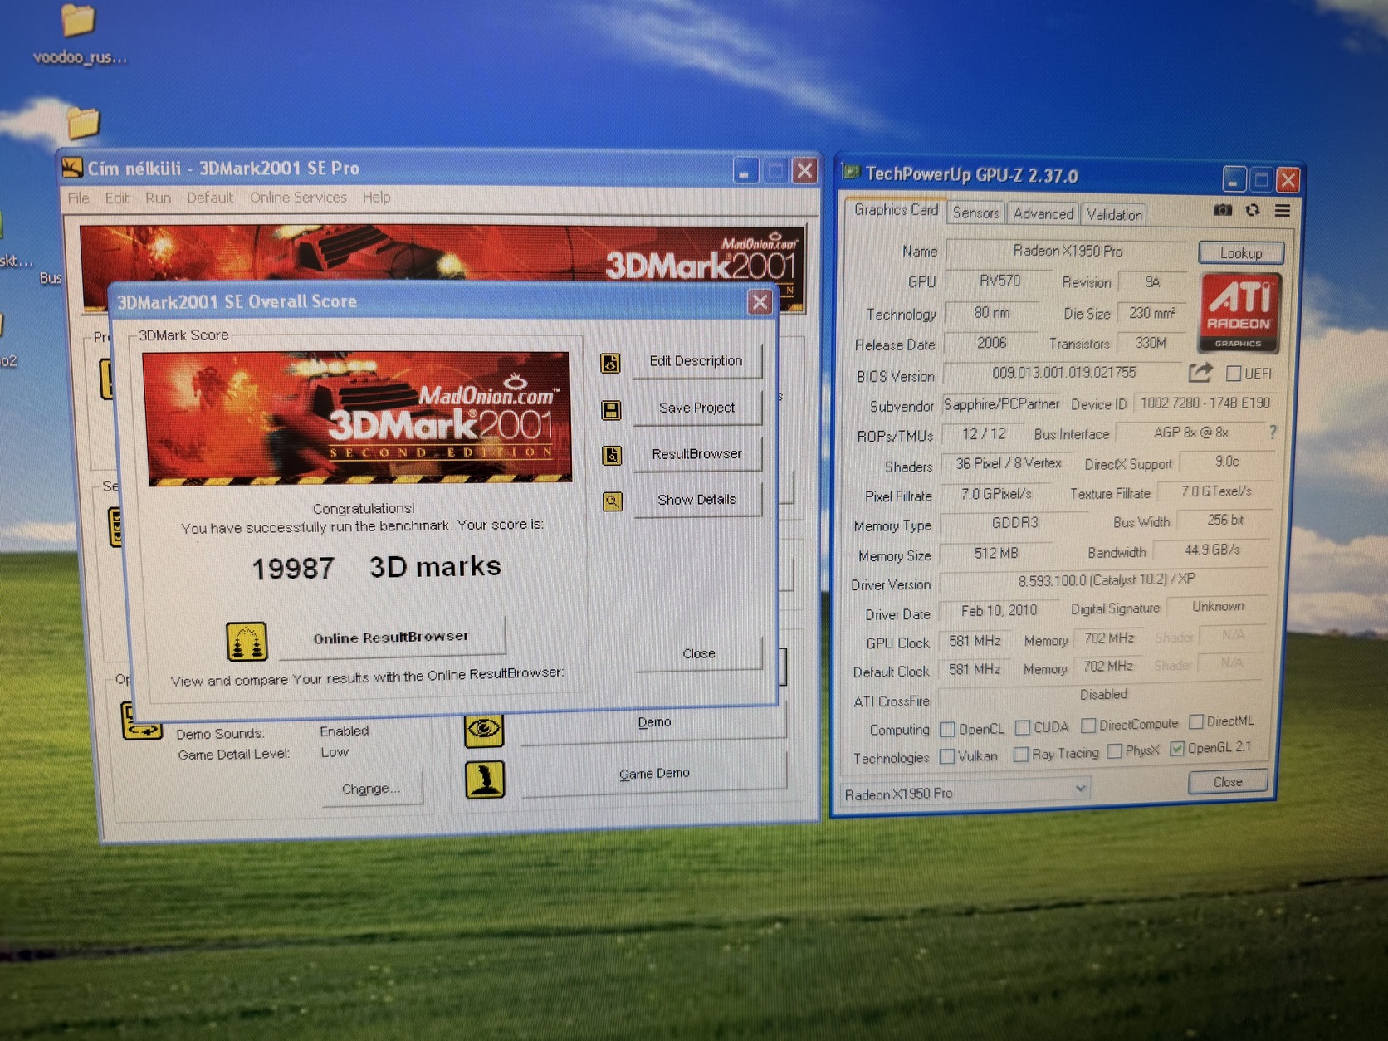Click the ATI Radeon logo

click(1239, 313)
